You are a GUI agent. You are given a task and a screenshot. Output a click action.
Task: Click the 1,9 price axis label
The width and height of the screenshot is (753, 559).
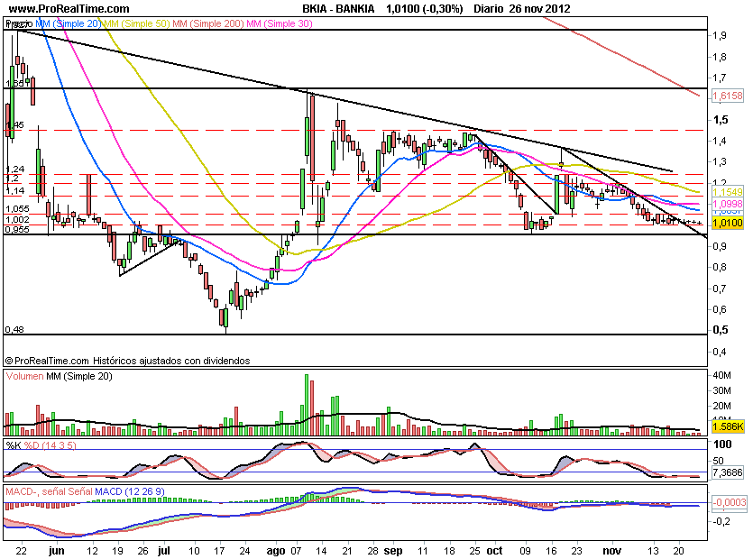pos(720,35)
